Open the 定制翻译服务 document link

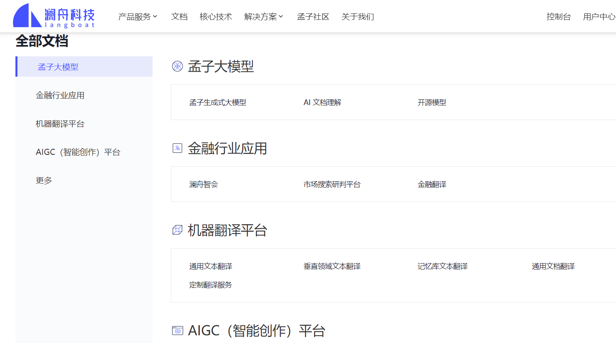point(211,285)
